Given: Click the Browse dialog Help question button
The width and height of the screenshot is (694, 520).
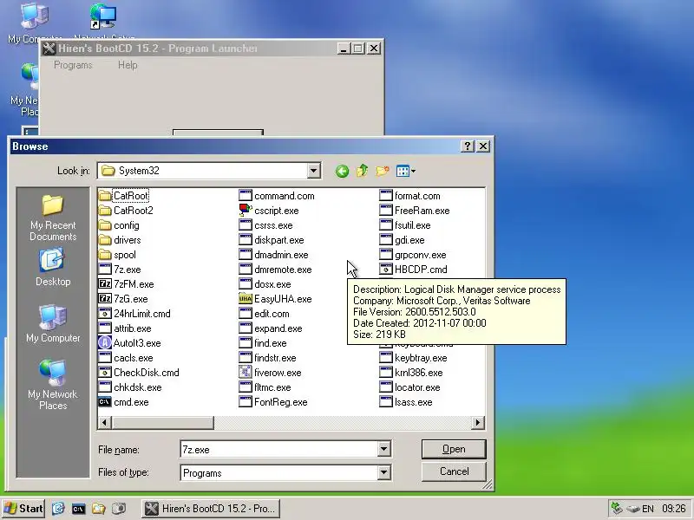Looking at the screenshot, I should (468, 146).
